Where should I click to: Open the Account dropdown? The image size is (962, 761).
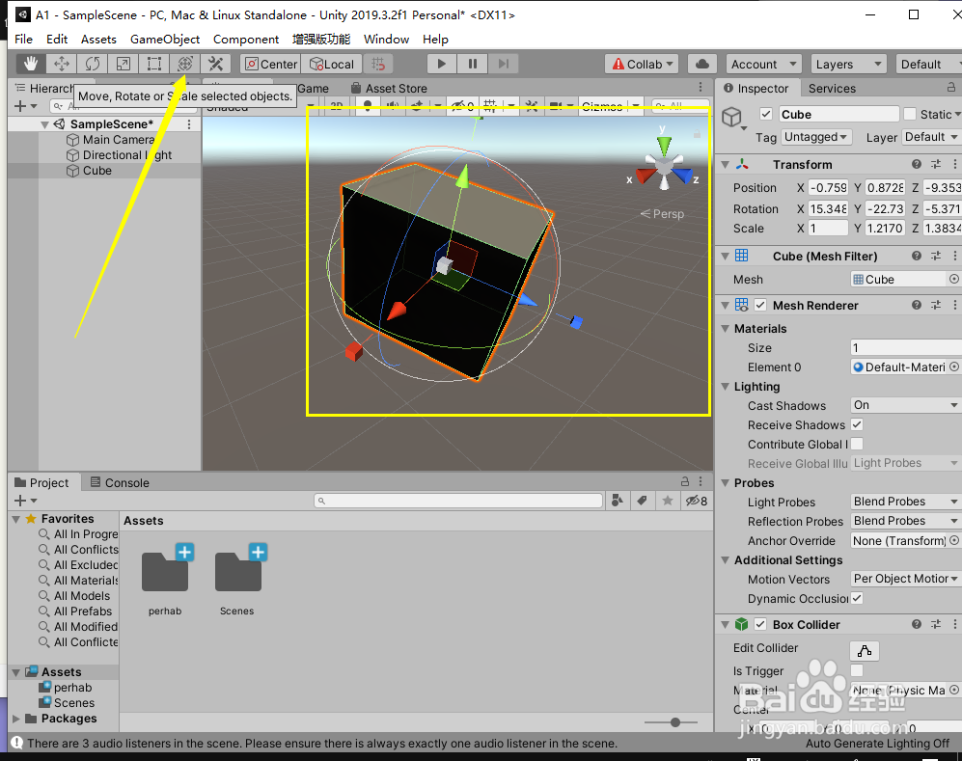coord(763,64)
